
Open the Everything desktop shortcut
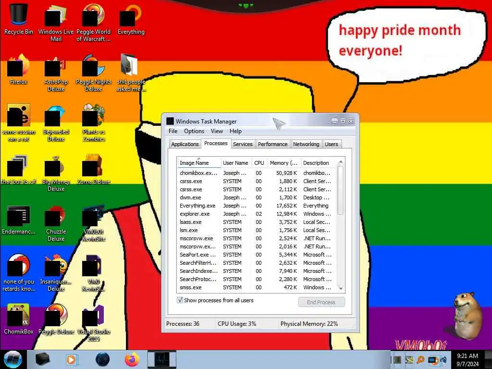tap(131, 19)
